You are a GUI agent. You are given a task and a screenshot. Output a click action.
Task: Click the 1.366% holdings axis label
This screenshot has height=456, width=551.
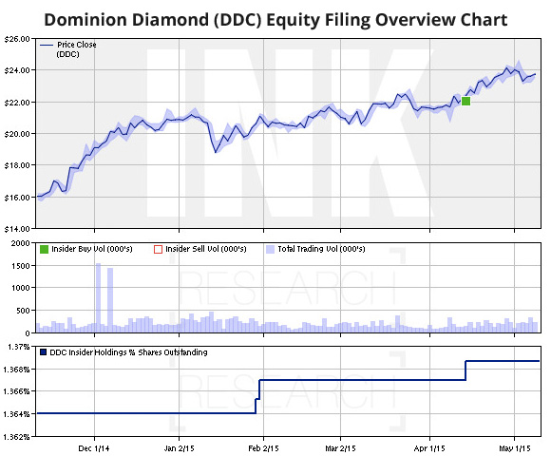(x=17, y=391)
